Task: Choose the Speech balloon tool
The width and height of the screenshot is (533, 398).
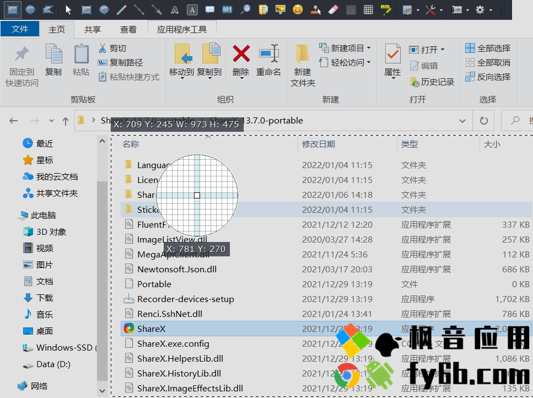Action: [210, 10]
